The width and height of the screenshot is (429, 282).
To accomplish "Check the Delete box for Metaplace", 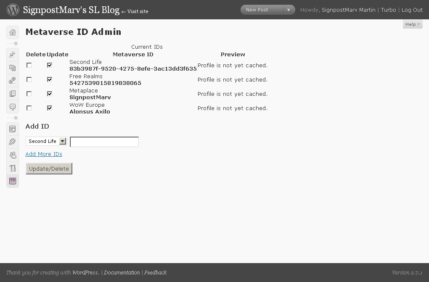I will click(x=29, y=94).
